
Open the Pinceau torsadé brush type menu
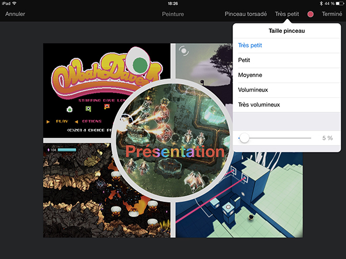point(246,14)
